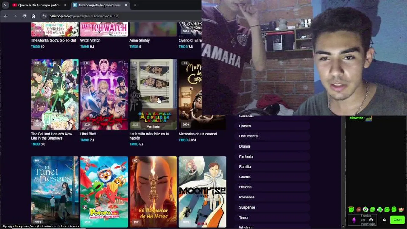The width and height of the screenshot is (407, 229).
Task: Open a new browser tab
Action: click(x=135, y=5)
